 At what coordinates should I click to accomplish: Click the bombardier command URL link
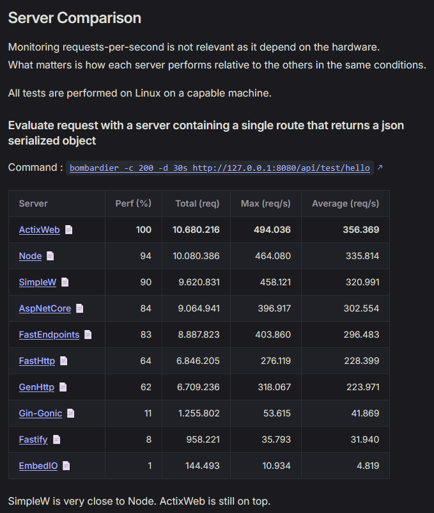click(220, 168)
